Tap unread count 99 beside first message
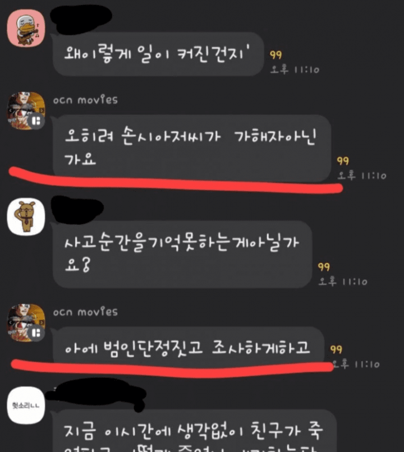The width and height of the screenshot is (404, 452). pos(276,55)
